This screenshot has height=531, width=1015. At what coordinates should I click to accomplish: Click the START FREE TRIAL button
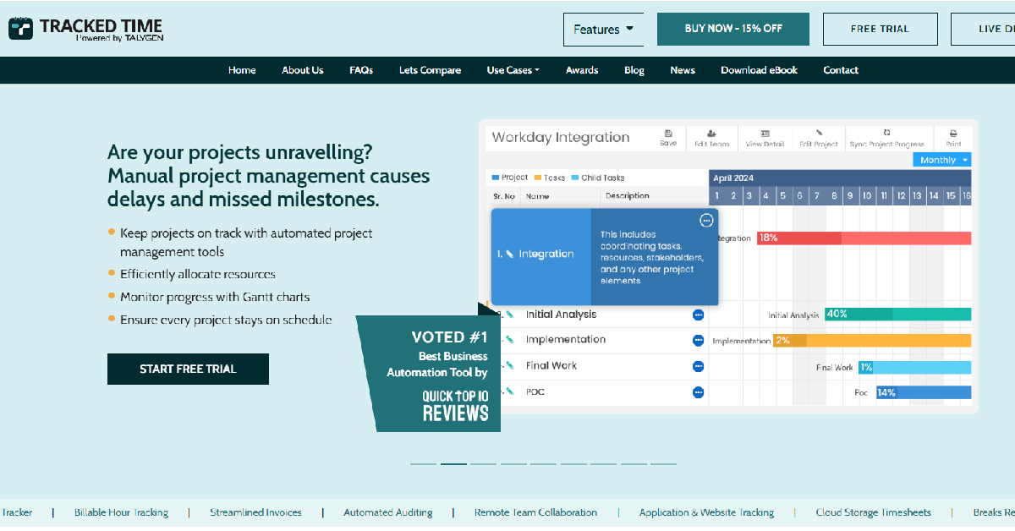point(188,369)
